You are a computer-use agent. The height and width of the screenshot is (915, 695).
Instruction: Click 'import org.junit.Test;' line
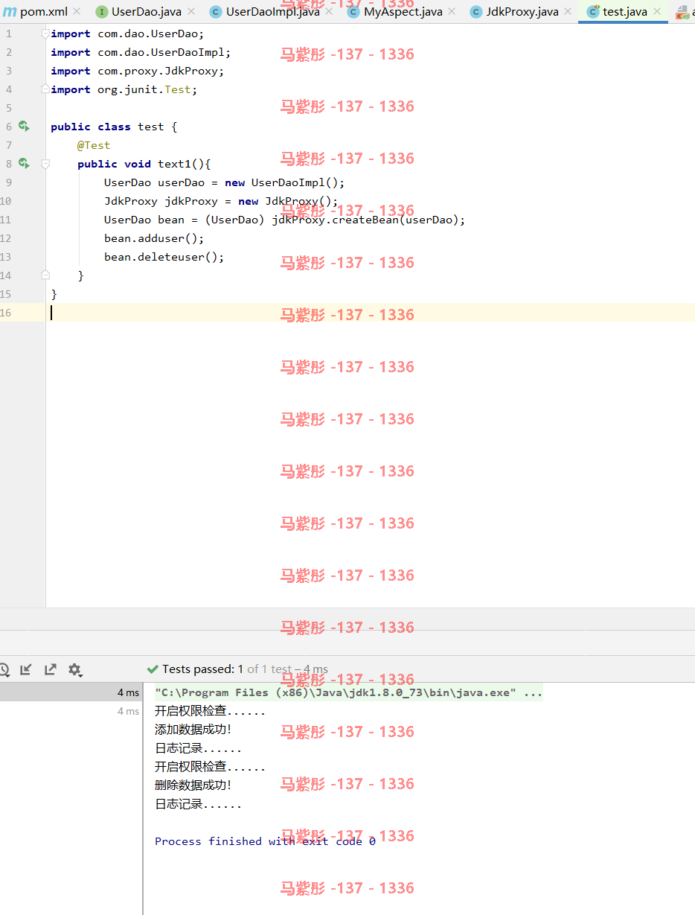pyautogui.click(x=124, y=89)
